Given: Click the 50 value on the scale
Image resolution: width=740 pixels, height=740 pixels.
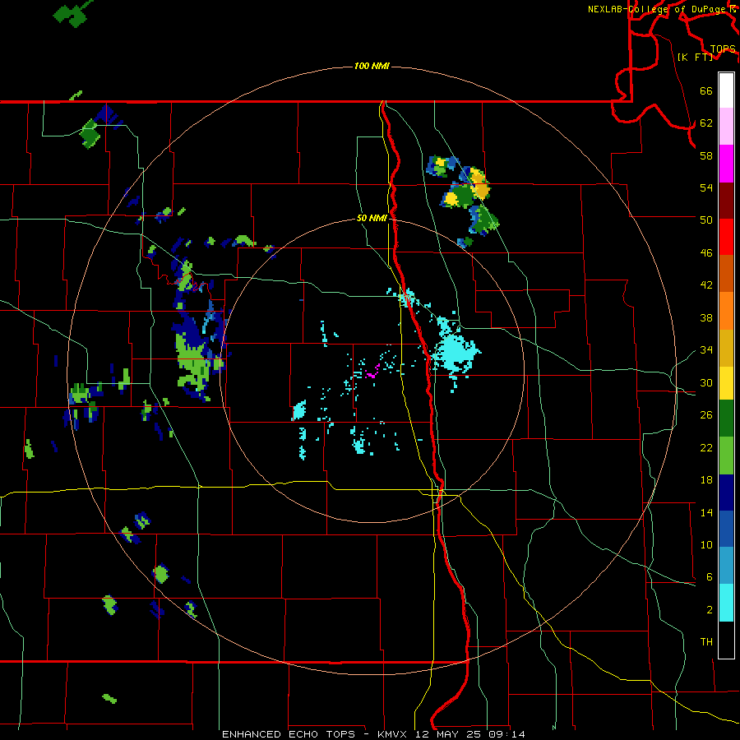Looking at the screenshot, I should point(706,220).
